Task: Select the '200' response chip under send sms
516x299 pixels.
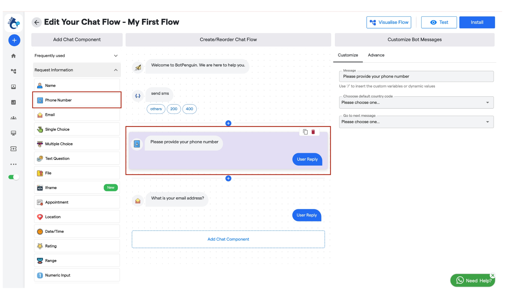Action: (x=174, y=109)
